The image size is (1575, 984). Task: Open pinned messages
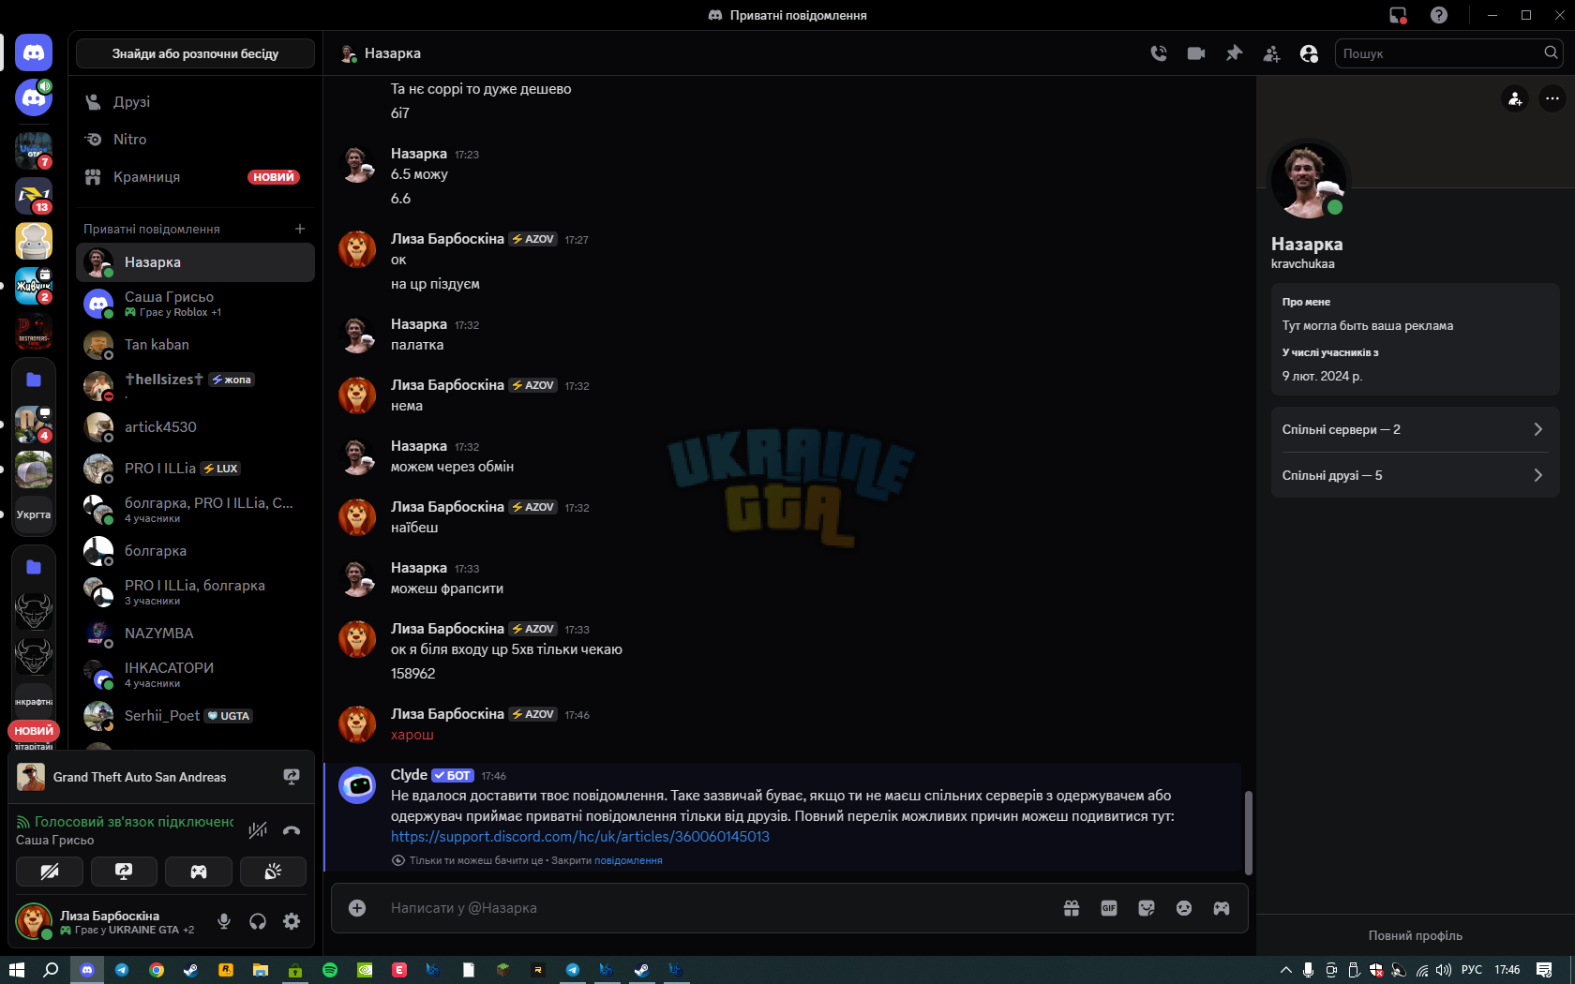[x=1234, y=53]
